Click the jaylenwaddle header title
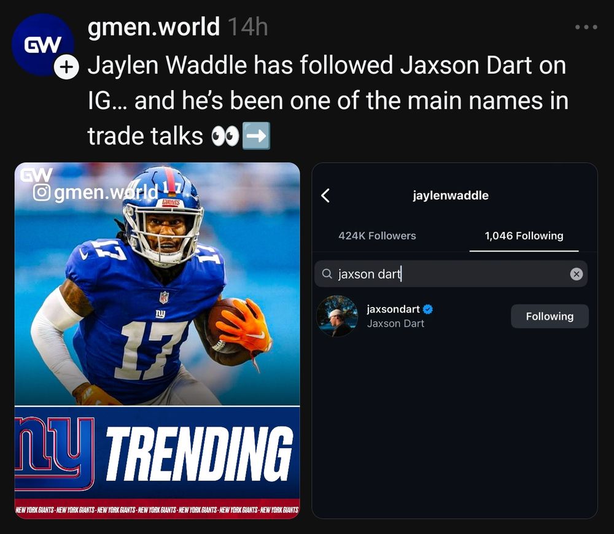The width and height of the screenshot is (614, 534). point(451,195)
